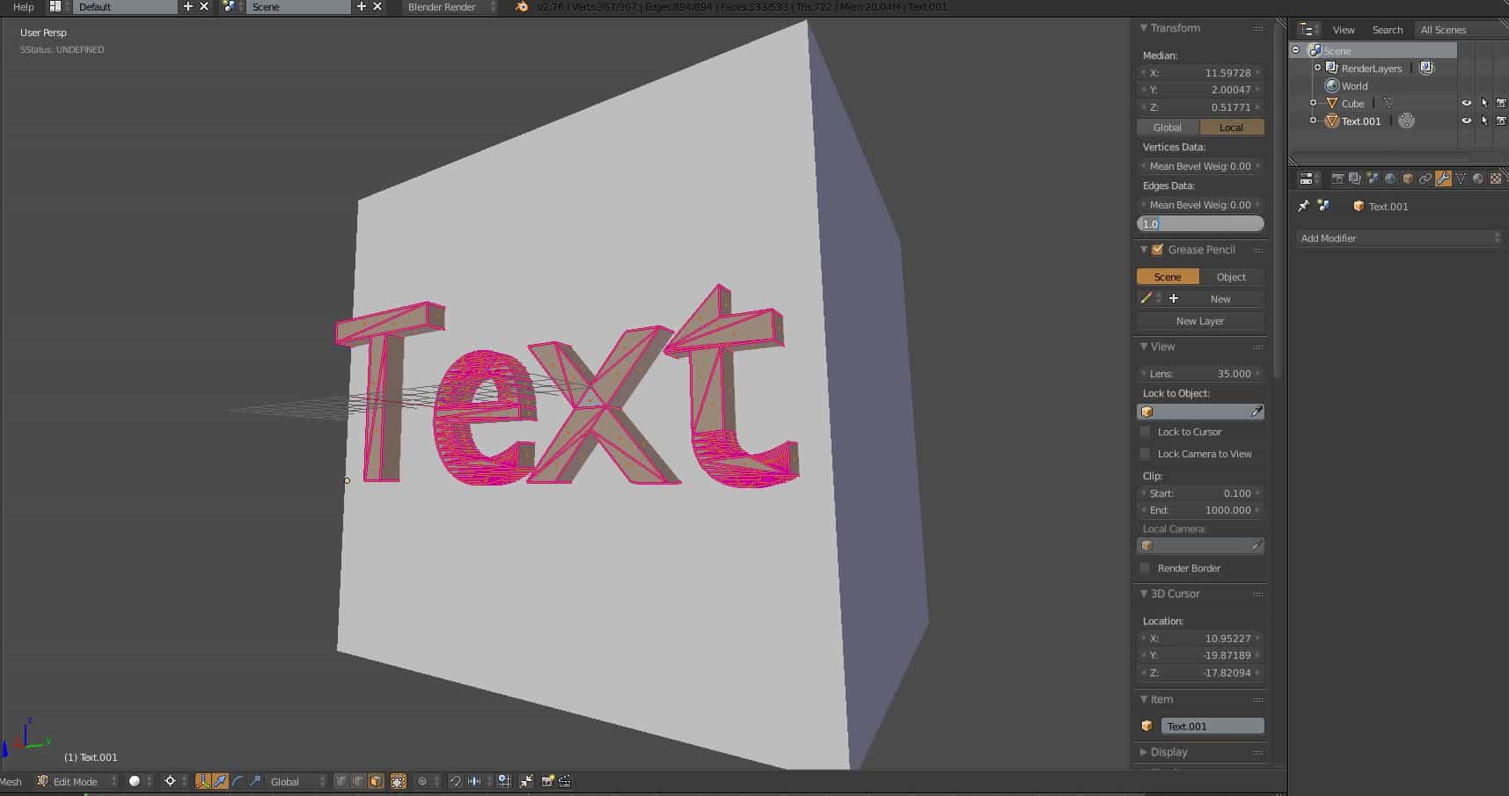The height and width of the screenshot is (796, 1509).
Task: Click the Text.001 name field in Item panel
Action: pos(1212,725)
